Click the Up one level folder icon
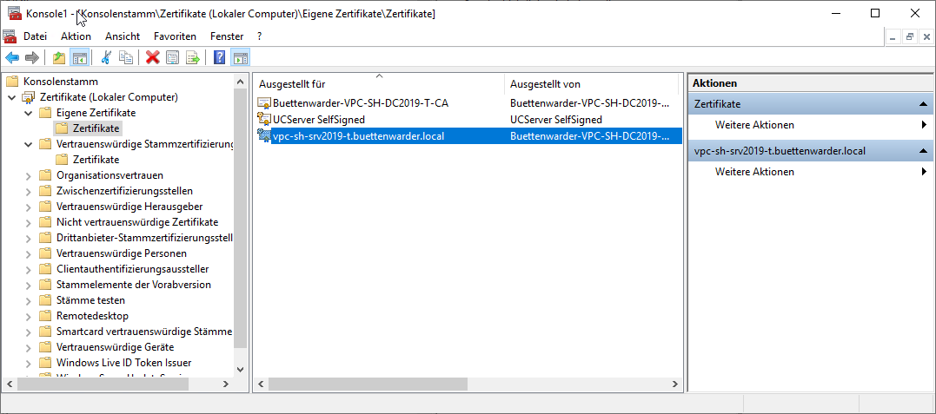Viewport: 936px width, 414px height. pyautogui.click(x=58, y=57)
